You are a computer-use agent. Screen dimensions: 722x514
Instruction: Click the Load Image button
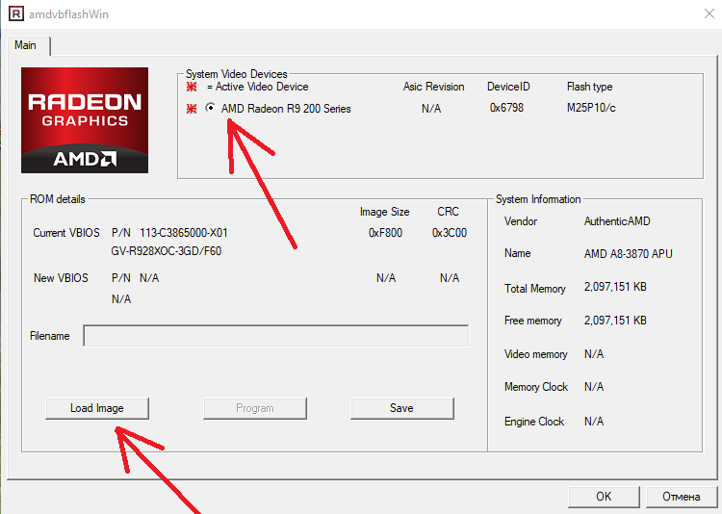coord(97,408)
